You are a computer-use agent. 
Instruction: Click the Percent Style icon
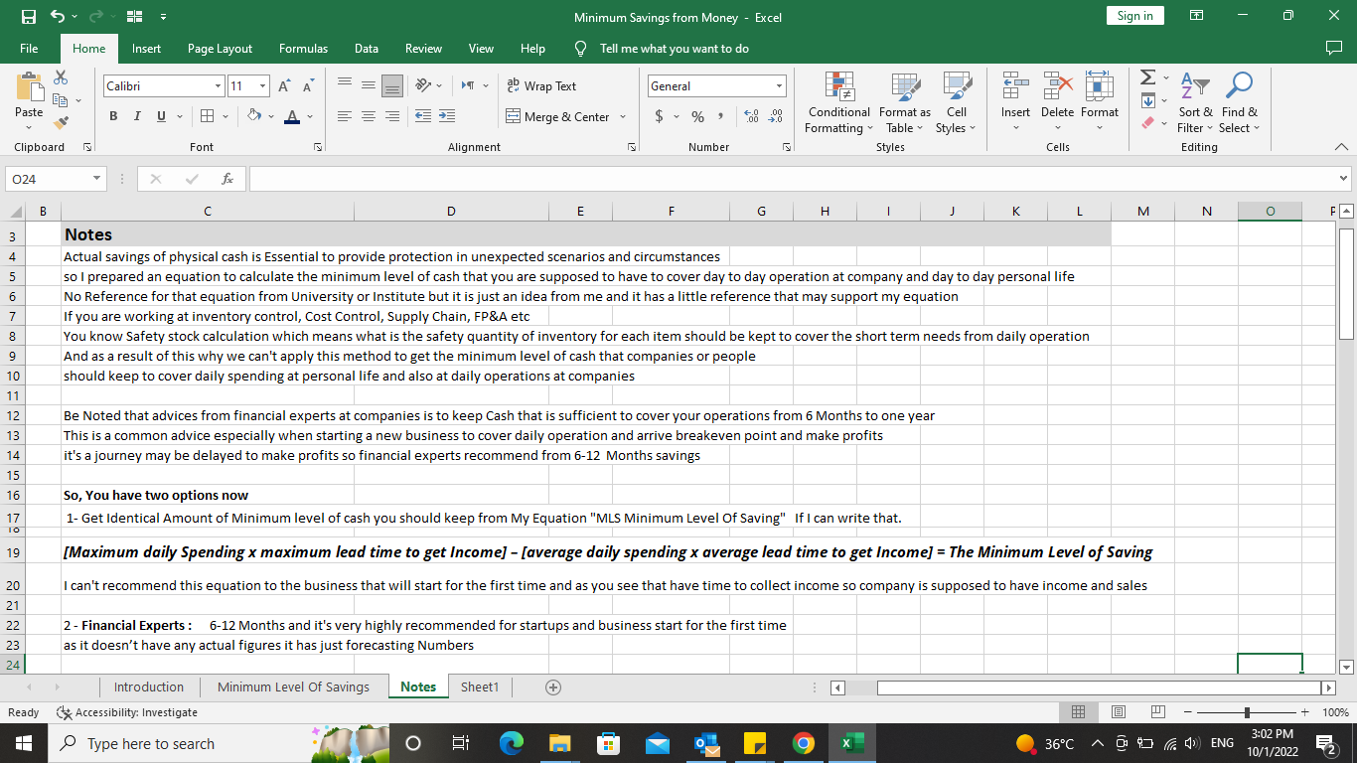(697, 116)
